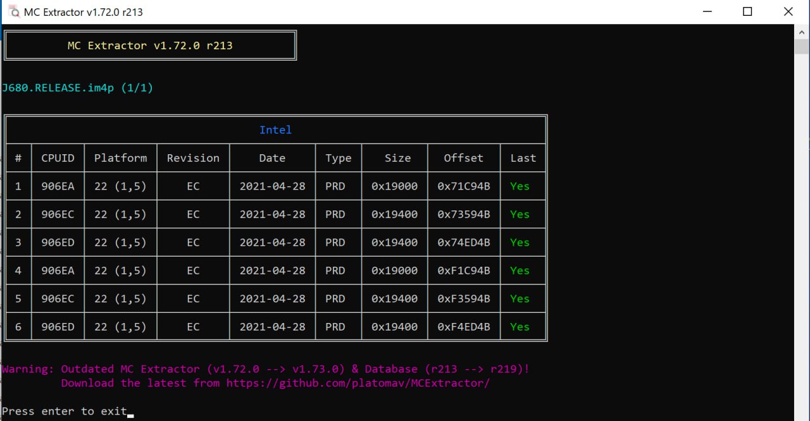Click row number 2 in the # column
The height and width of the screenshot is (421, 810).
(18, 214)
